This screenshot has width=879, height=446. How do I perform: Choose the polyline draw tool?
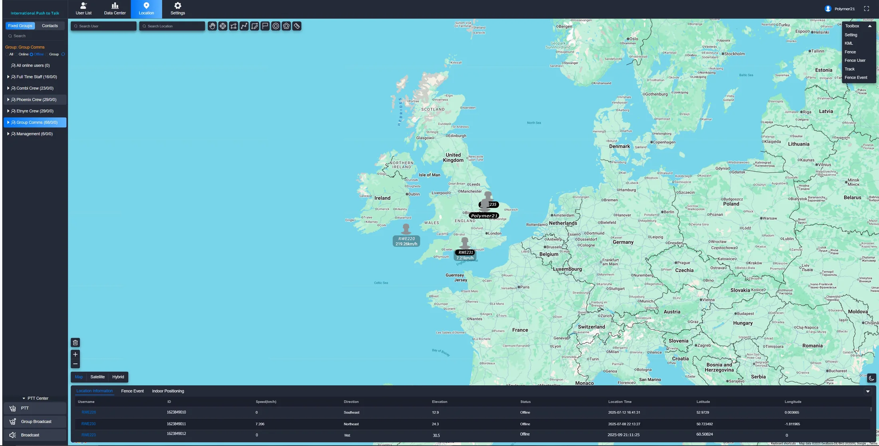244,26
